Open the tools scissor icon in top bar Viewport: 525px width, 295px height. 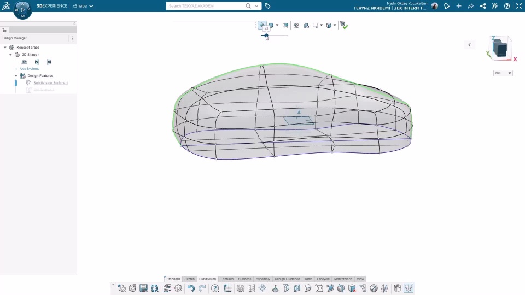tap(495, 6)
